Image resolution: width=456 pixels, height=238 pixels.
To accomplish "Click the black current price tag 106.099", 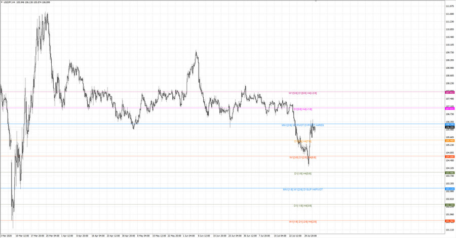I will 450,127.
